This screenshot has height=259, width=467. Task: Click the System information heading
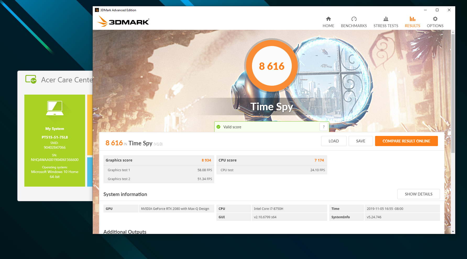tap(125, 194)
